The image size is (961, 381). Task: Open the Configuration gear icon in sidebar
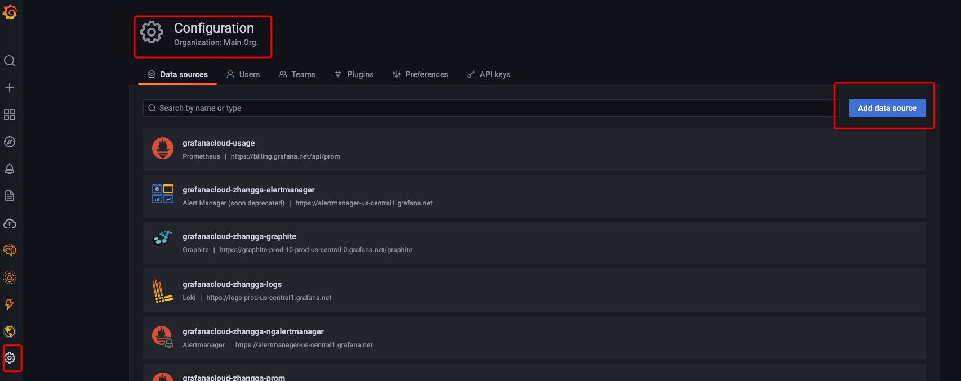pos(10,358)
